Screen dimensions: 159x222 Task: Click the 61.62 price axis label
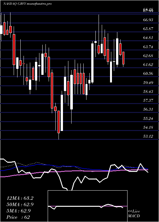click(148, 65)
